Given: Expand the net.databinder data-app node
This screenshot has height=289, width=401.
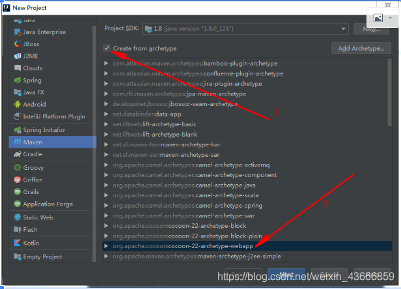Looking at the screenshot, I should pyautogui.click(x=106, y=114).
